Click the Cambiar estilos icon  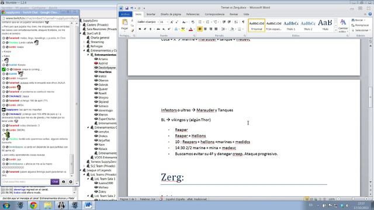pyautogui.click(x=343, y=23)
